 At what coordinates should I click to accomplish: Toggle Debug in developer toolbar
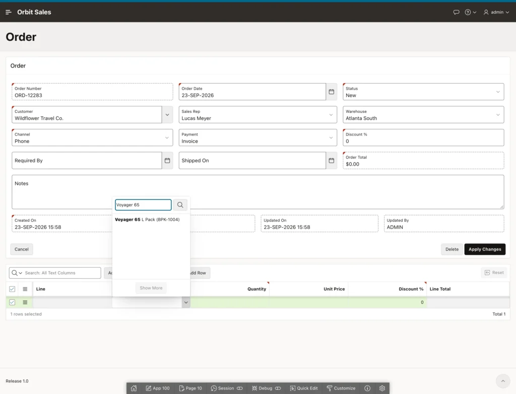click(x=267, y=388)
